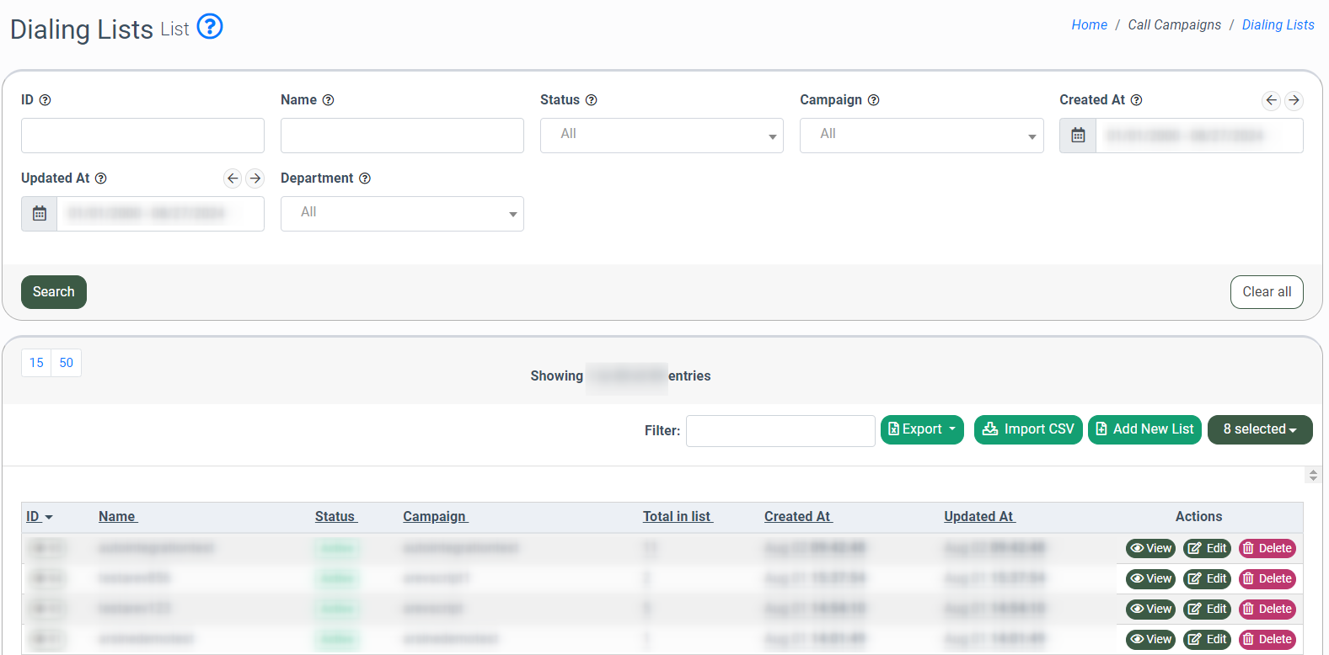
Task: Click the help icon next to Department label
Action: pos(365,178)
